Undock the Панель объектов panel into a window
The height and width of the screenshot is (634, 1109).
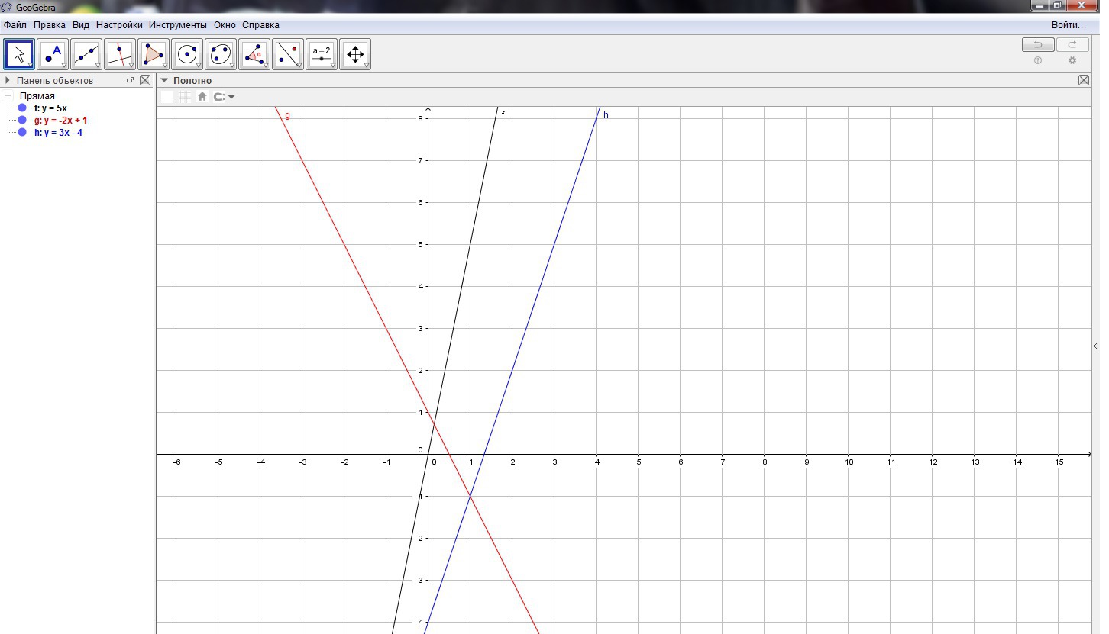tap(130, 80)
